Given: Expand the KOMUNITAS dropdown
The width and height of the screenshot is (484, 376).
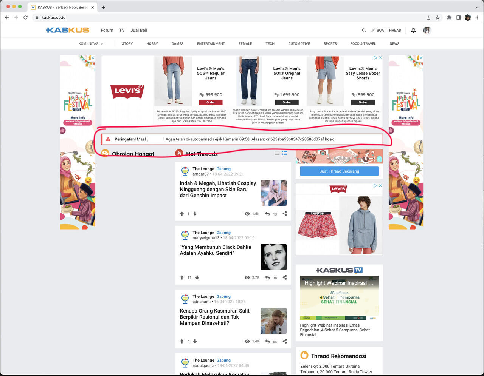Looking at the screenshot, I should [91, 44].
